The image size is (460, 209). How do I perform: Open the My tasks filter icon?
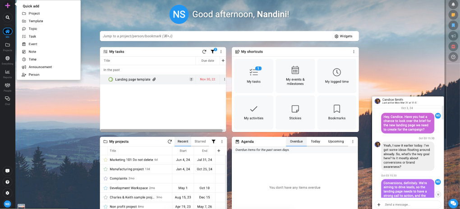coord(213,52)
